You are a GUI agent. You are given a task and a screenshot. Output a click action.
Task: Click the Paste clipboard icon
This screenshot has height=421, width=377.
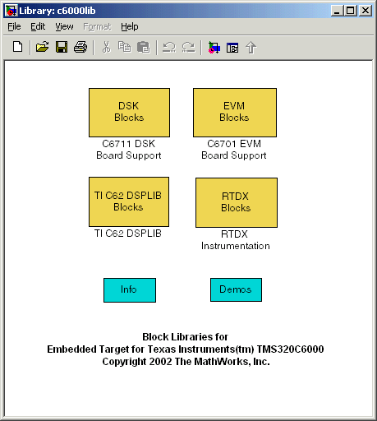click(x=144, y=47)
